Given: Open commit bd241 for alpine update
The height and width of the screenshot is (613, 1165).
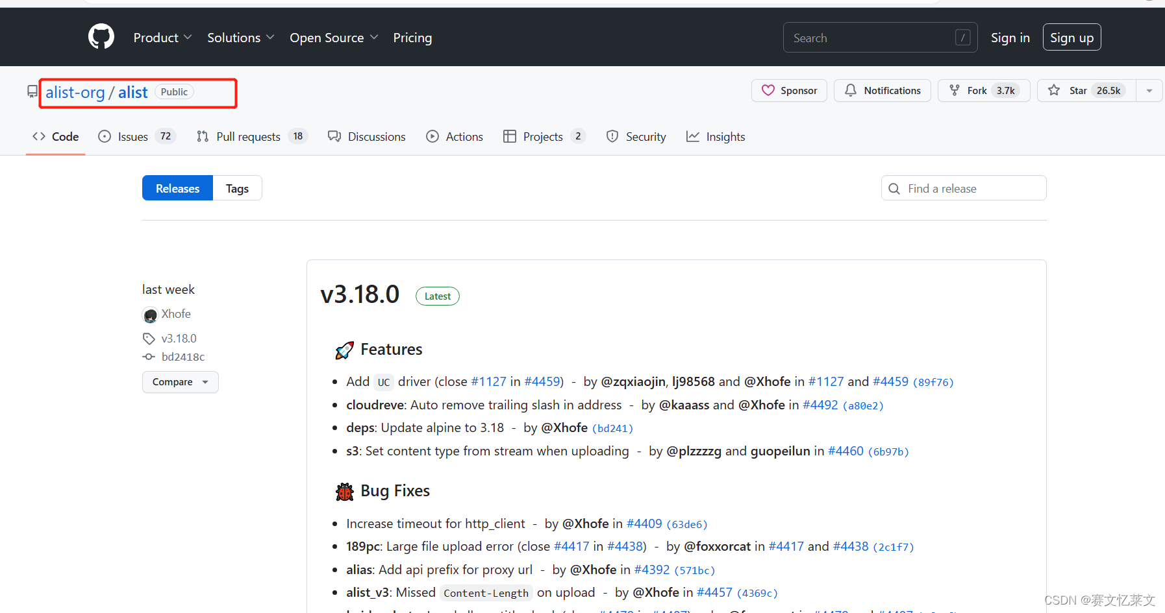Looking at the screenshot, I should tap(612, 429).
